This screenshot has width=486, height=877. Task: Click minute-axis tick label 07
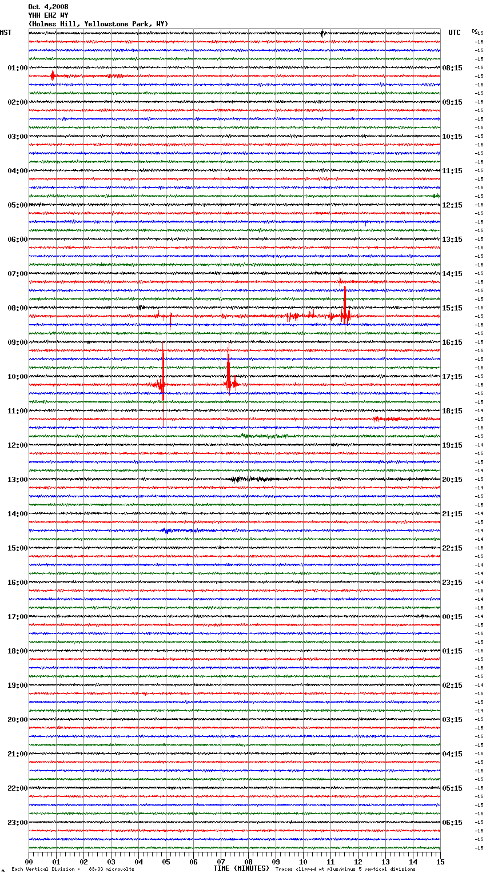tap(221, 862)
